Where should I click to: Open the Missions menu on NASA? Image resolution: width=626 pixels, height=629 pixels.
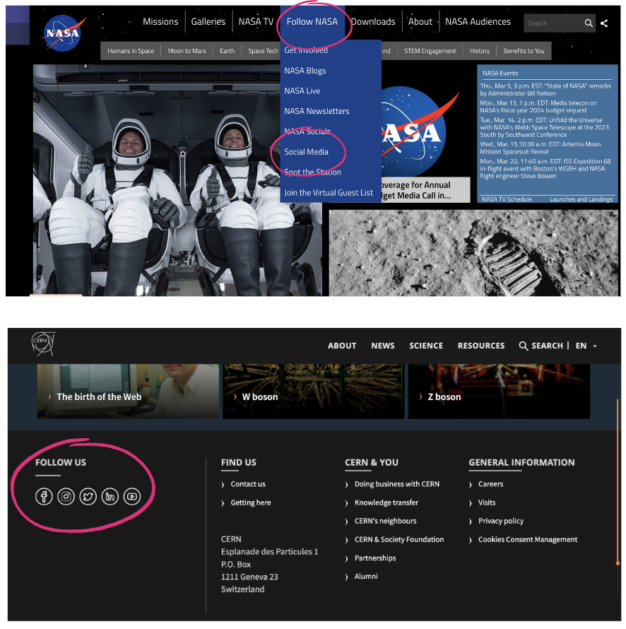point(160,22)
